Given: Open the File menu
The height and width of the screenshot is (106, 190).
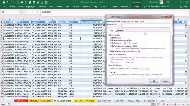Looking at the screenshot, I should click(x=4, y=7).
